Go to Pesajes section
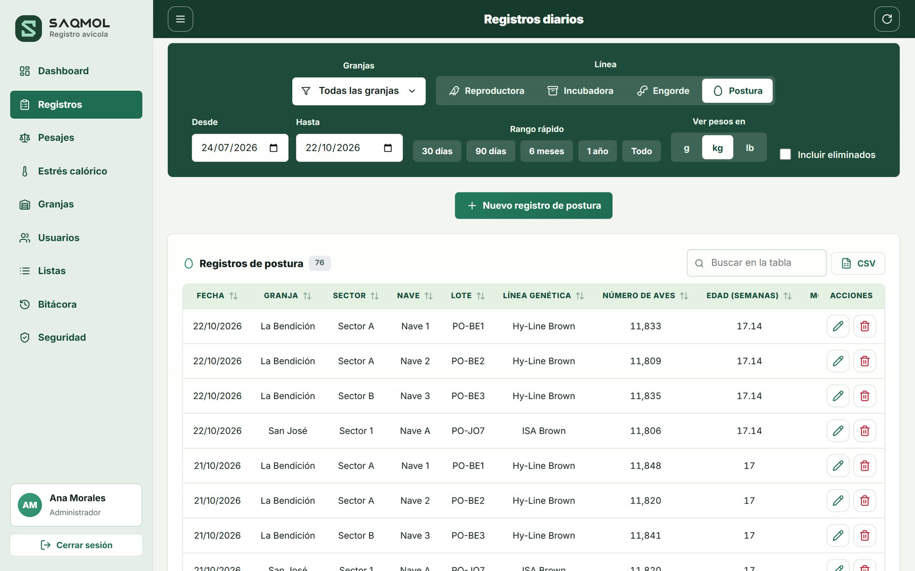 [76, 138]
